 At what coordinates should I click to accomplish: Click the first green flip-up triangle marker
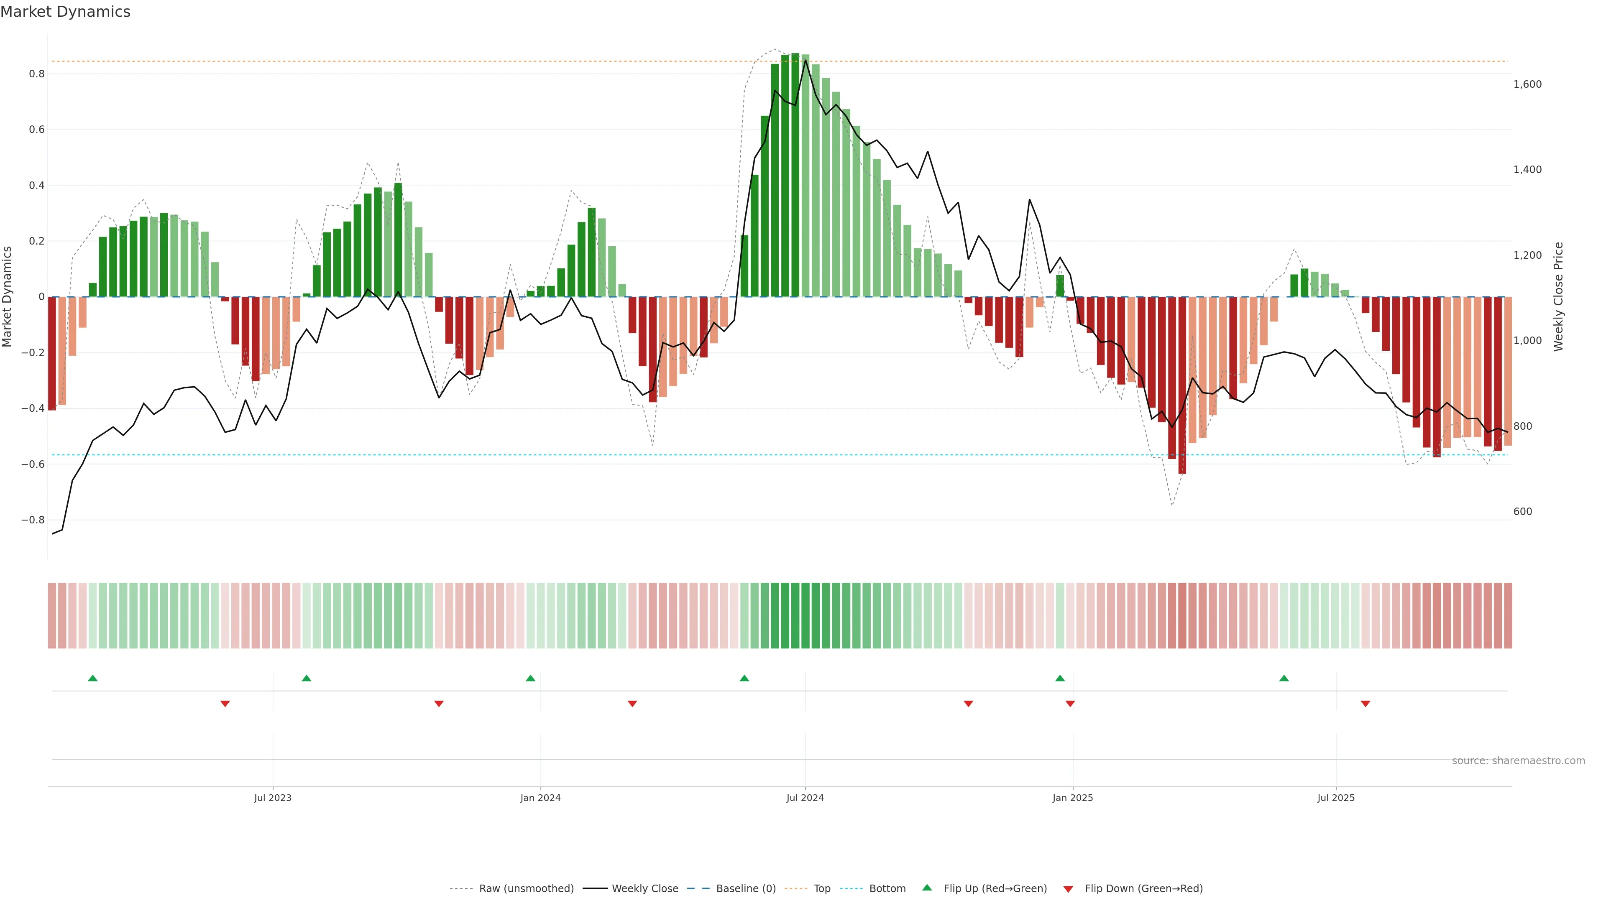(93, 678)
